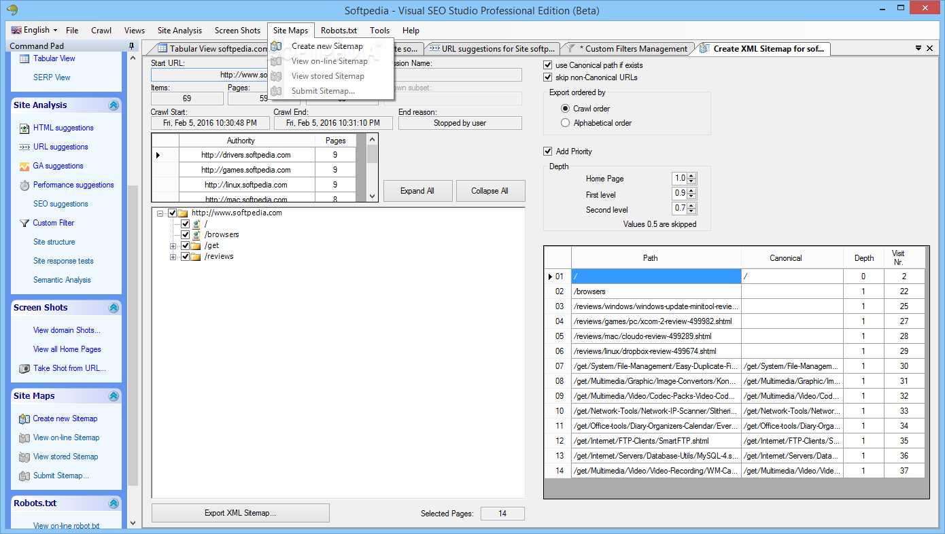Viewport: 945px width, 534px height.
Task: Close the Create XML Sitemap tab
Action: (929, 48)
